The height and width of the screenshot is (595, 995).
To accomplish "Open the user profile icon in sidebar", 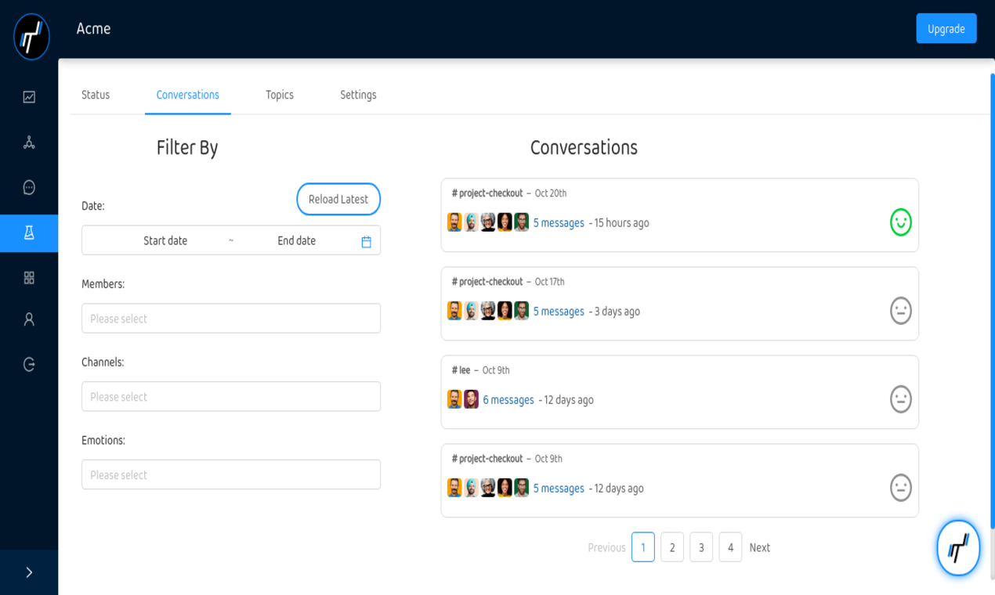I will click(29, 319).
